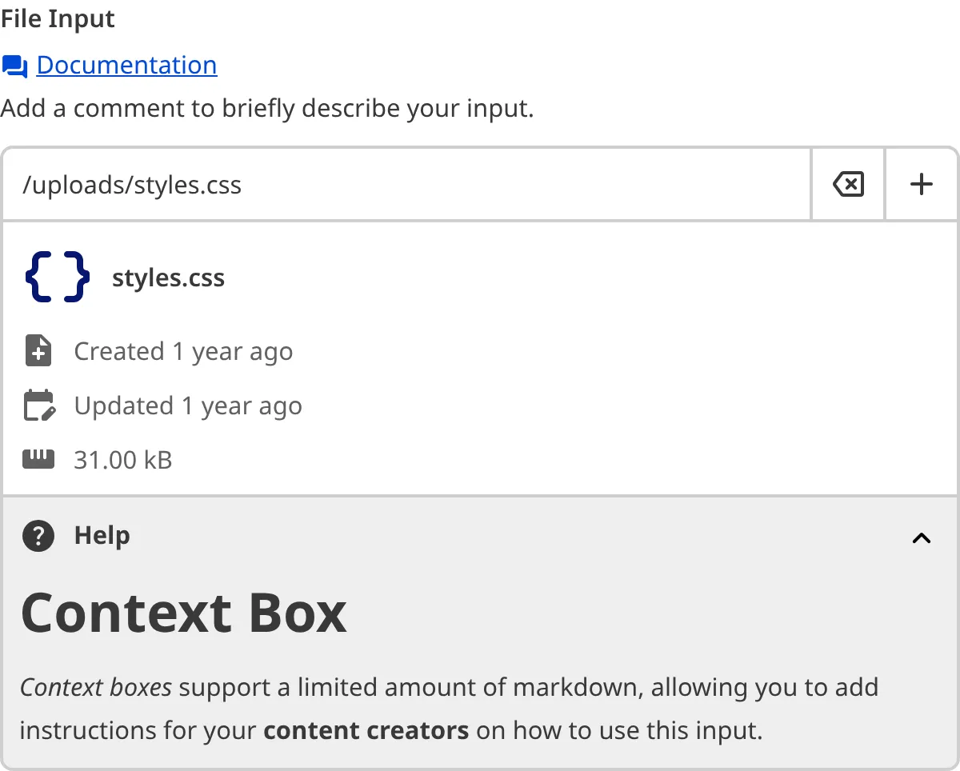Click the 'Context Box' heading
This screenshot has width=960, height=771.
pyautogui.click(x=184, y=612)
